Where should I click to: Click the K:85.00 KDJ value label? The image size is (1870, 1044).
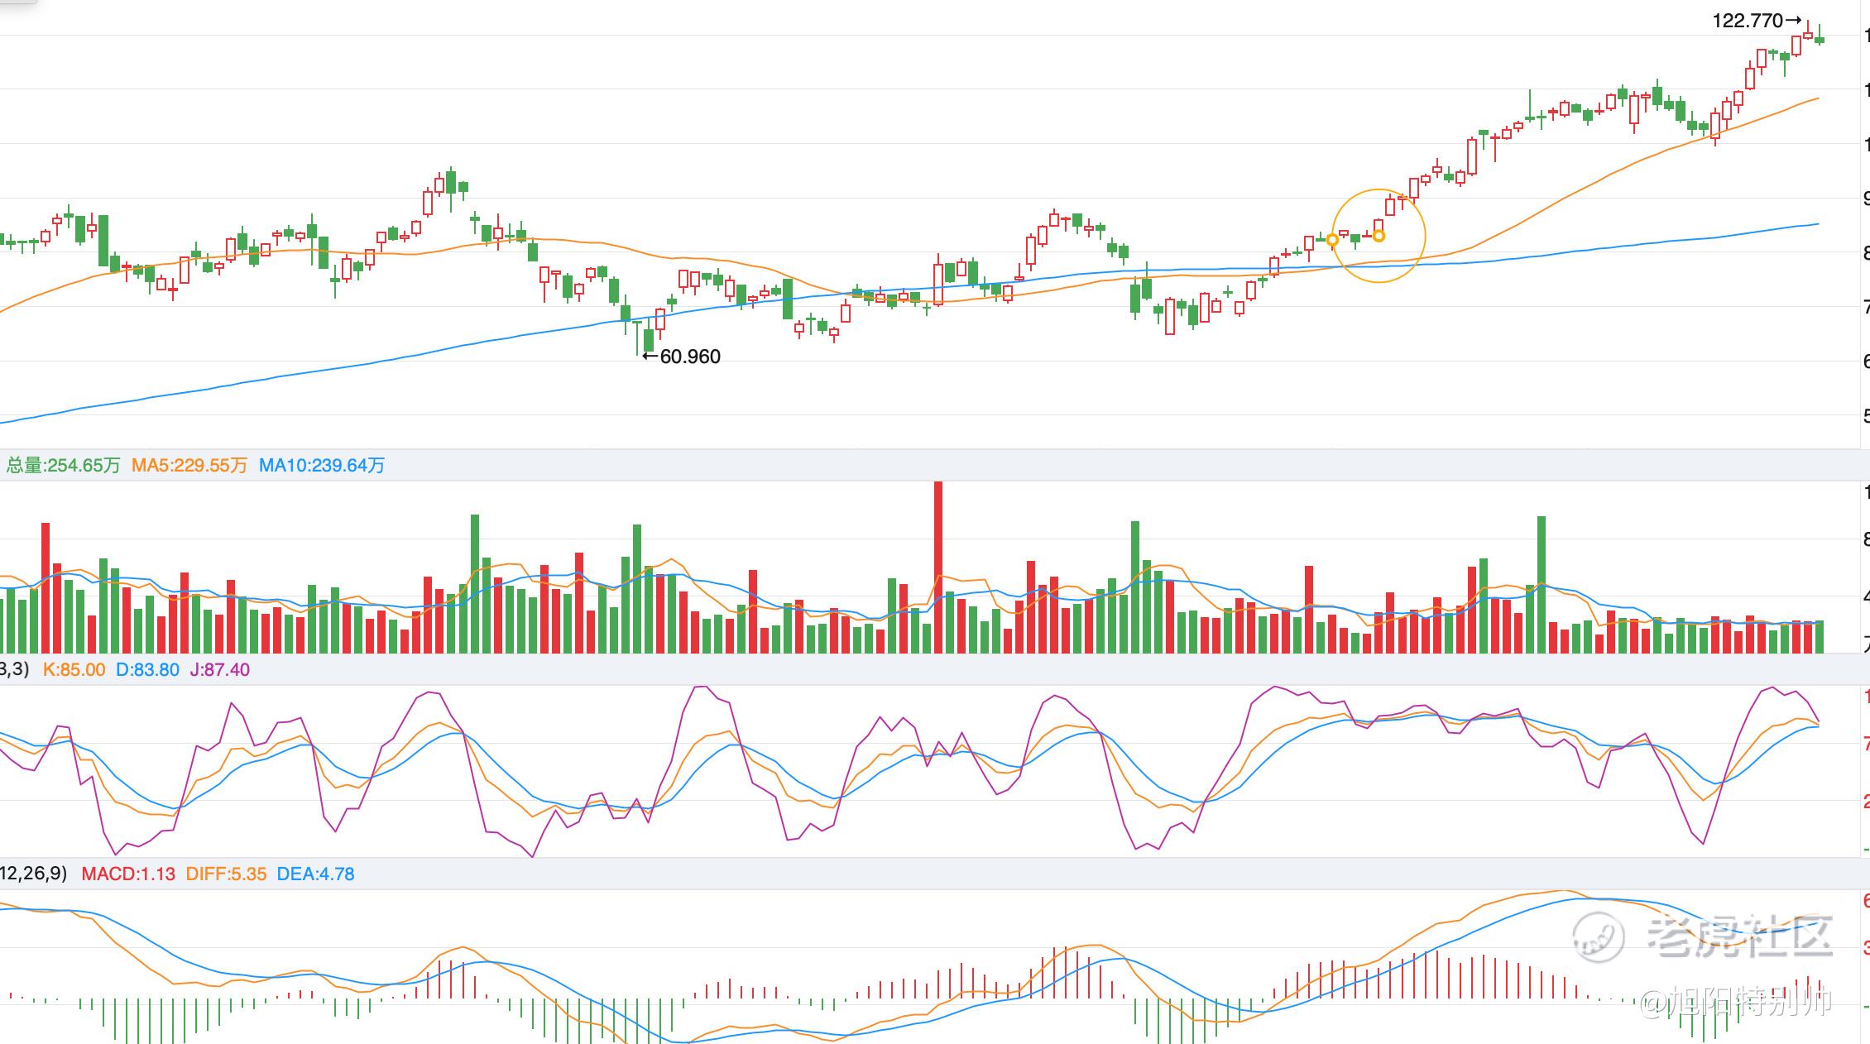click(74, 670)
